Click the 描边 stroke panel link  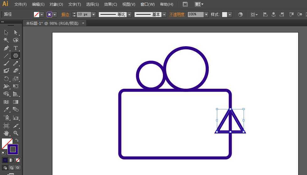coord(65,14)
